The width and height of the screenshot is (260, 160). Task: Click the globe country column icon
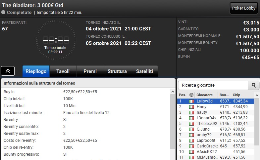191,95
